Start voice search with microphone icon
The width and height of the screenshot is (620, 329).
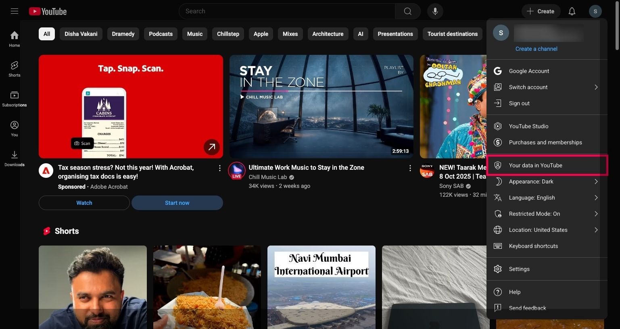[x=435, y=11]
